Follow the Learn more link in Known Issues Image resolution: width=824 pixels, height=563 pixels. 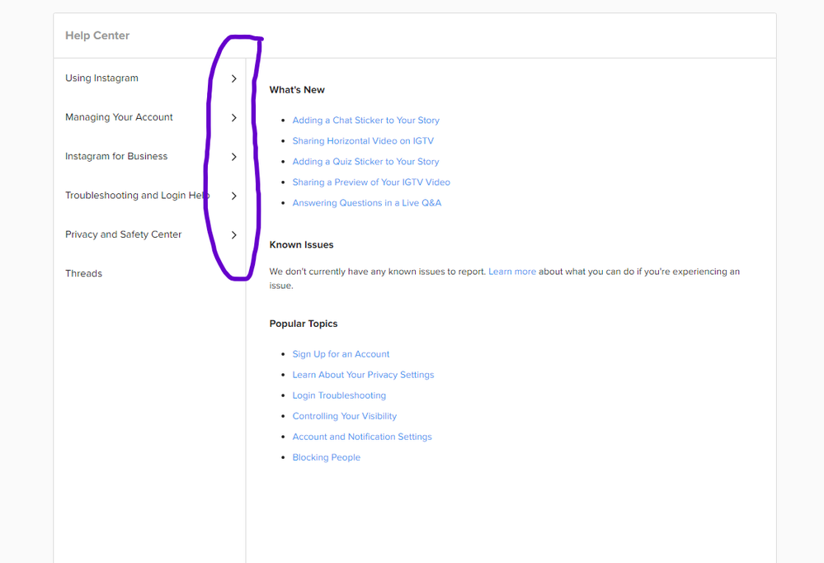[x=512, y=272]
